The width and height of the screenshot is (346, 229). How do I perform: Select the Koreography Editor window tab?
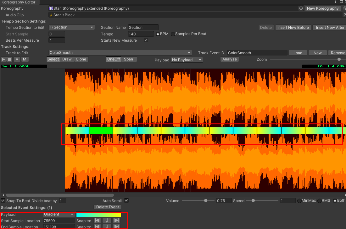tap(20, 2)
